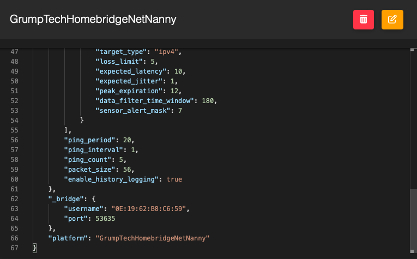This screenshot has height=259, width=417.
Task: Click line number 61 in the gutter
Action: 14,189
